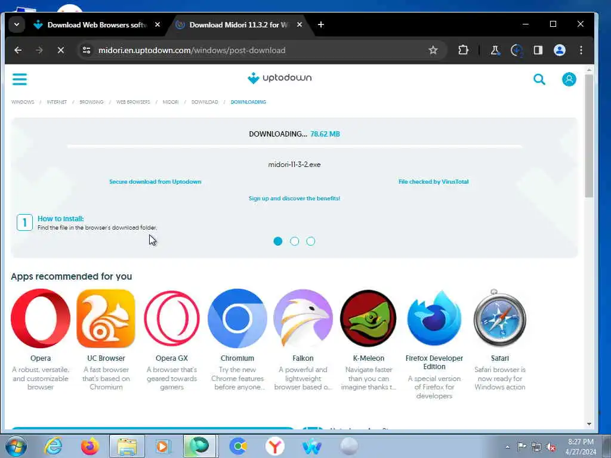
Task: Open the Falkon app icon
Action: click(303, 318)
